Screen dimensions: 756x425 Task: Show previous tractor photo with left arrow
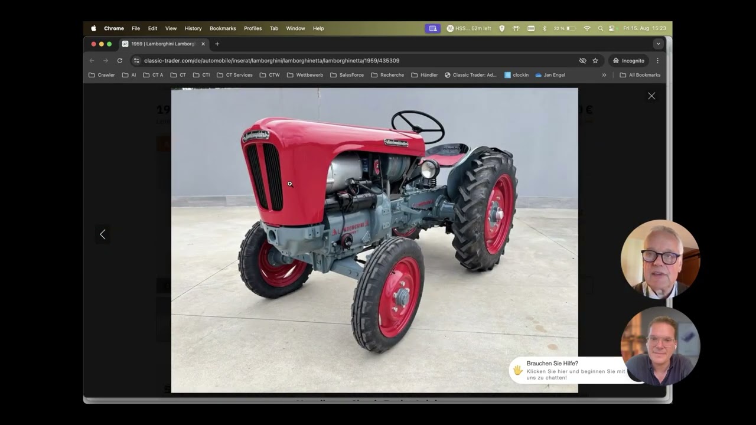(102, 234)
